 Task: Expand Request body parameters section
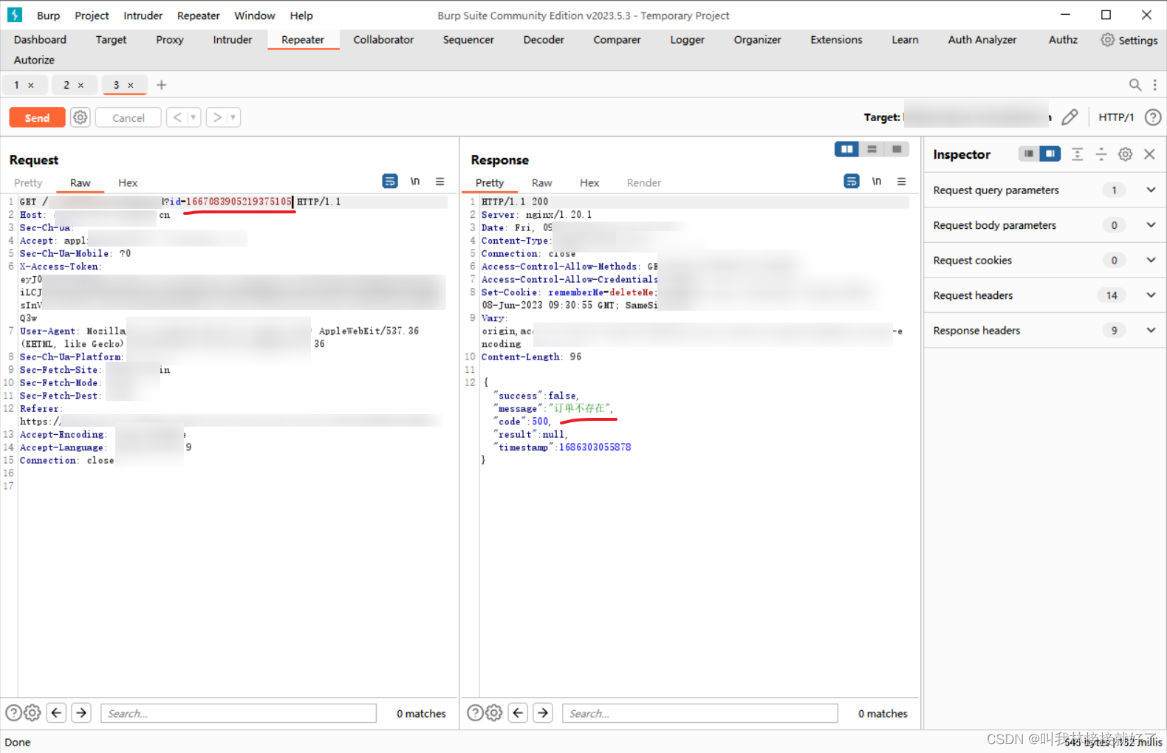(1044, 225)
